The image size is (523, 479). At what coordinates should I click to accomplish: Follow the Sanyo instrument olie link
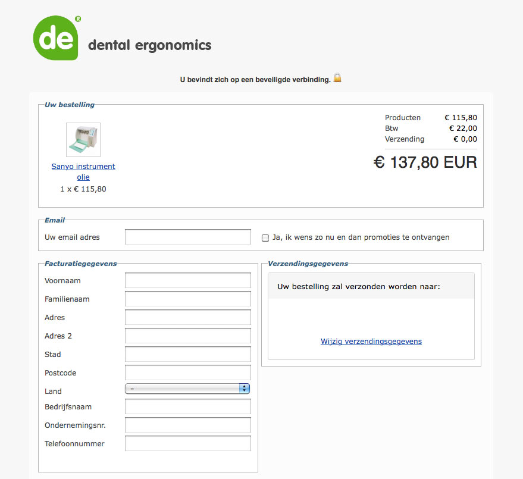pyautogui.click(x=83, y=171)
